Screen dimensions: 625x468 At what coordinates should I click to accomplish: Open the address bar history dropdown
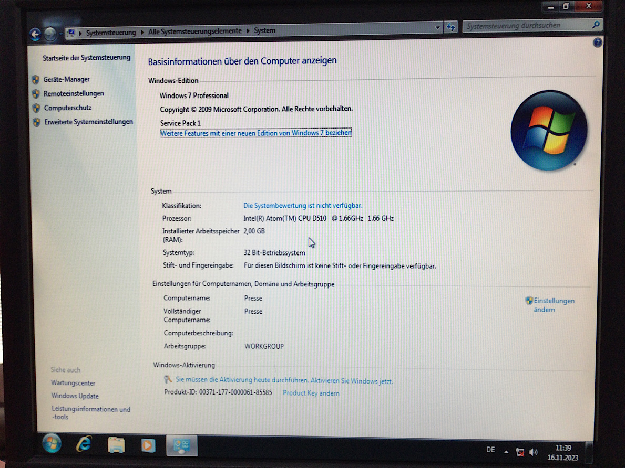438,27
